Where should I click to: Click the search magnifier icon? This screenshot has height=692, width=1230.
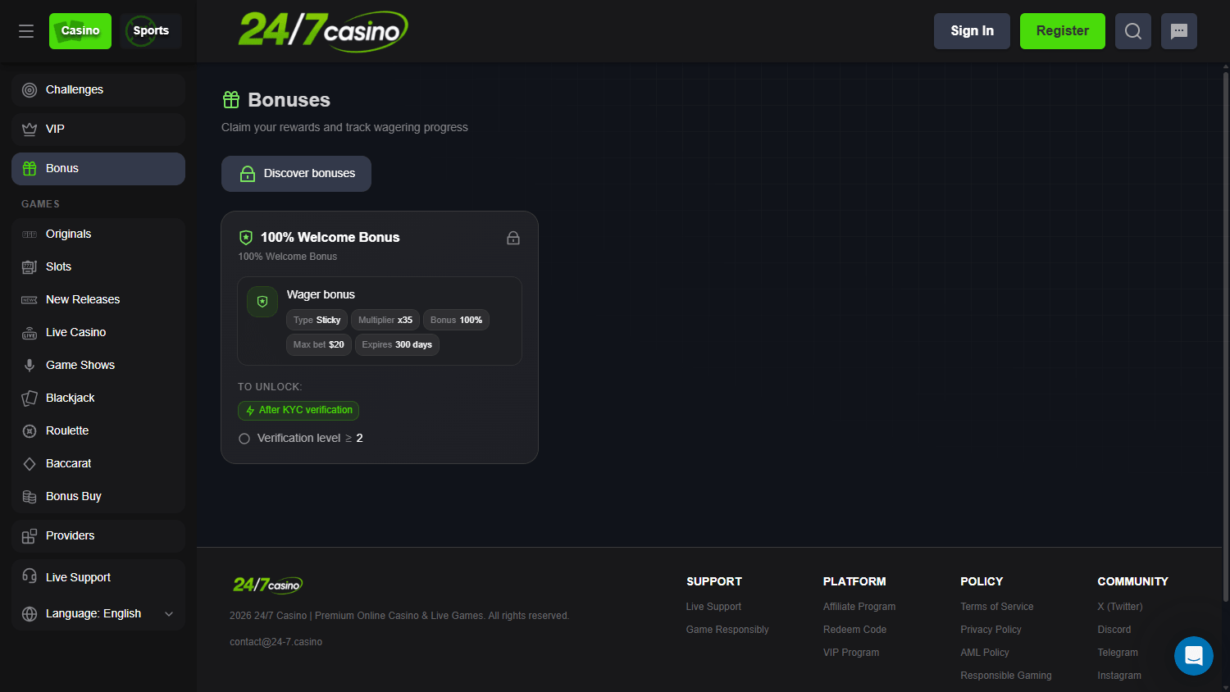[x=1133, y=31]
